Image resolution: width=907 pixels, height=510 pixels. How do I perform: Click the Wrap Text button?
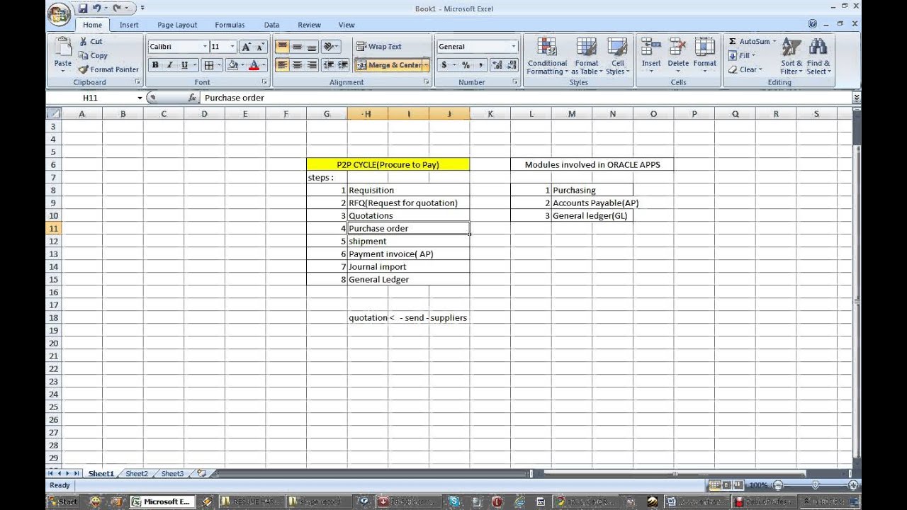379,47
